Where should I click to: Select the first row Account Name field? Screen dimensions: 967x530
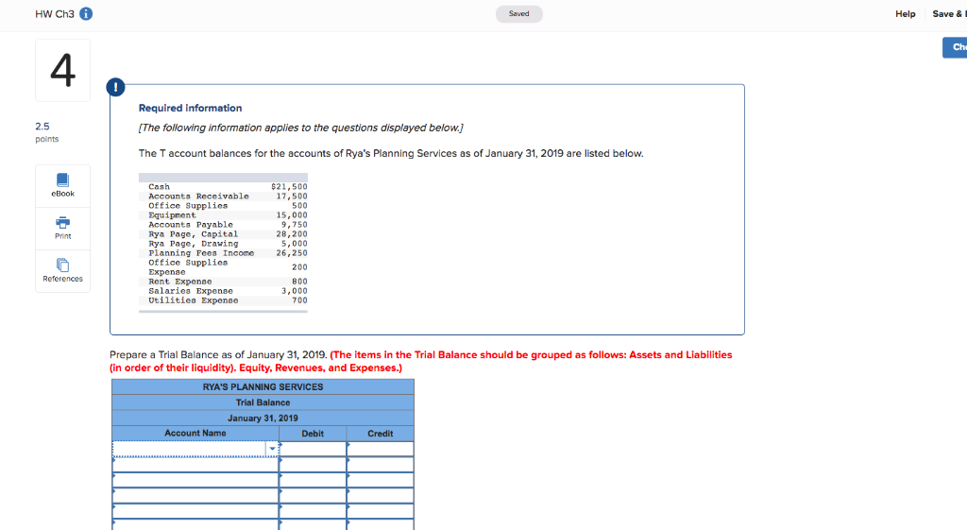[x=195, y=449]
